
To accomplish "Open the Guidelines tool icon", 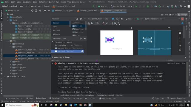I will [x=118, y=23].
